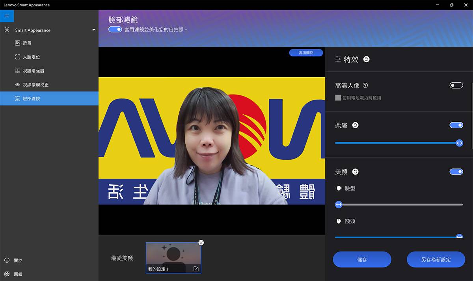473x281 pixels.
Task: Click the 額頭 forehead icon
Action: [x=338, y=221]
